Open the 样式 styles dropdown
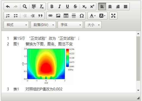Viewport: 142px width, 101px height. coord(16,25)
